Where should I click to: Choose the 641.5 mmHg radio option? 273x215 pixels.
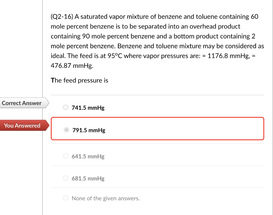66,156
